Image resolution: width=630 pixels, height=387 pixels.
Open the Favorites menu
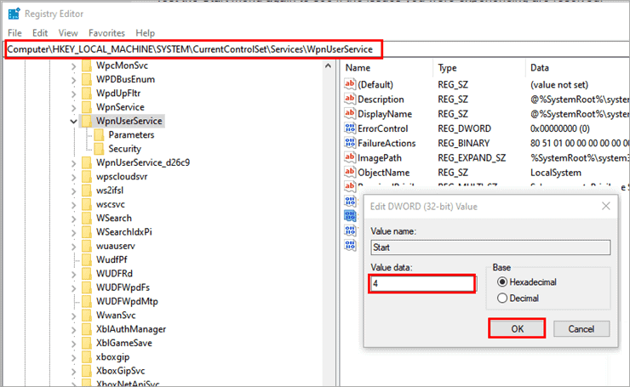109,33
